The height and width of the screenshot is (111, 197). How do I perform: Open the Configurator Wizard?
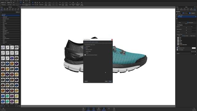(78, 3)
